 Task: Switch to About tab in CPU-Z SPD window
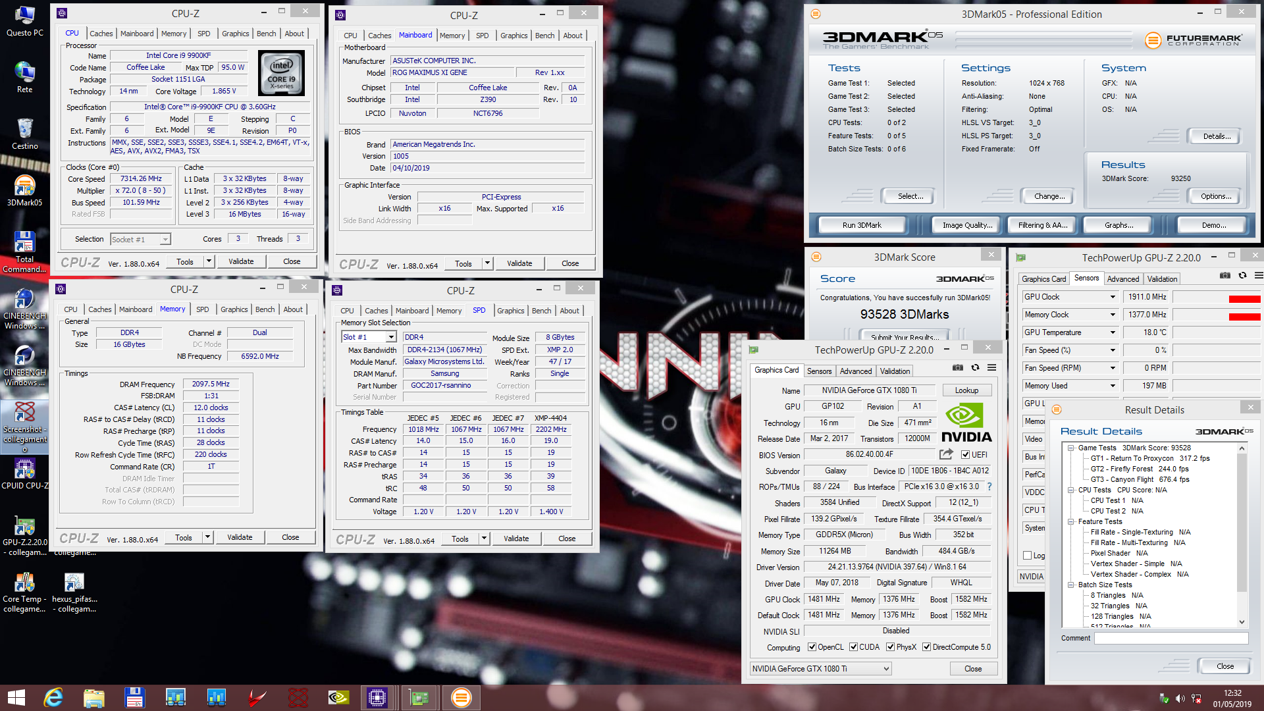(x=569, y=311)
